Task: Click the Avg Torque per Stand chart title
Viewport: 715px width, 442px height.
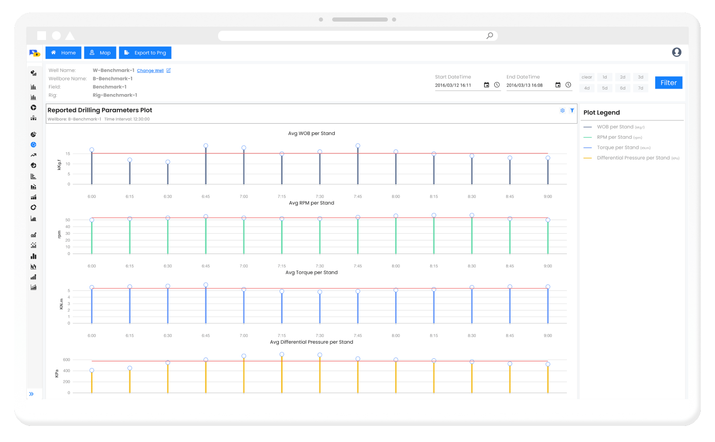Action: 311,272
